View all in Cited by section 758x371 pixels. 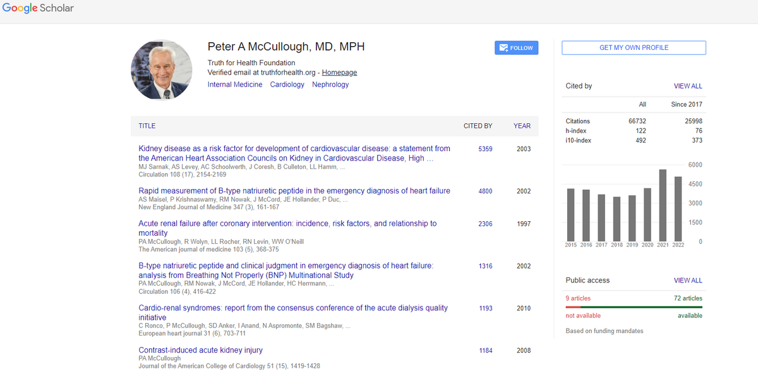687,86
